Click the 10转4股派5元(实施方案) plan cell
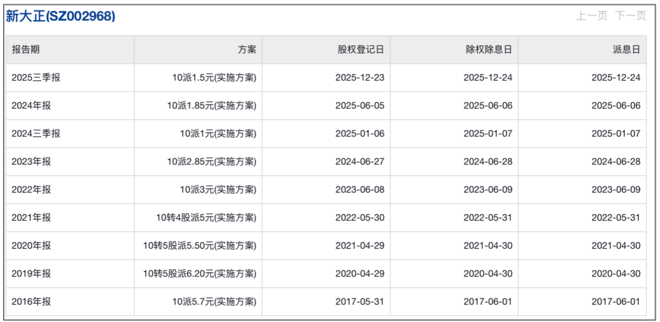 point(206,218)
